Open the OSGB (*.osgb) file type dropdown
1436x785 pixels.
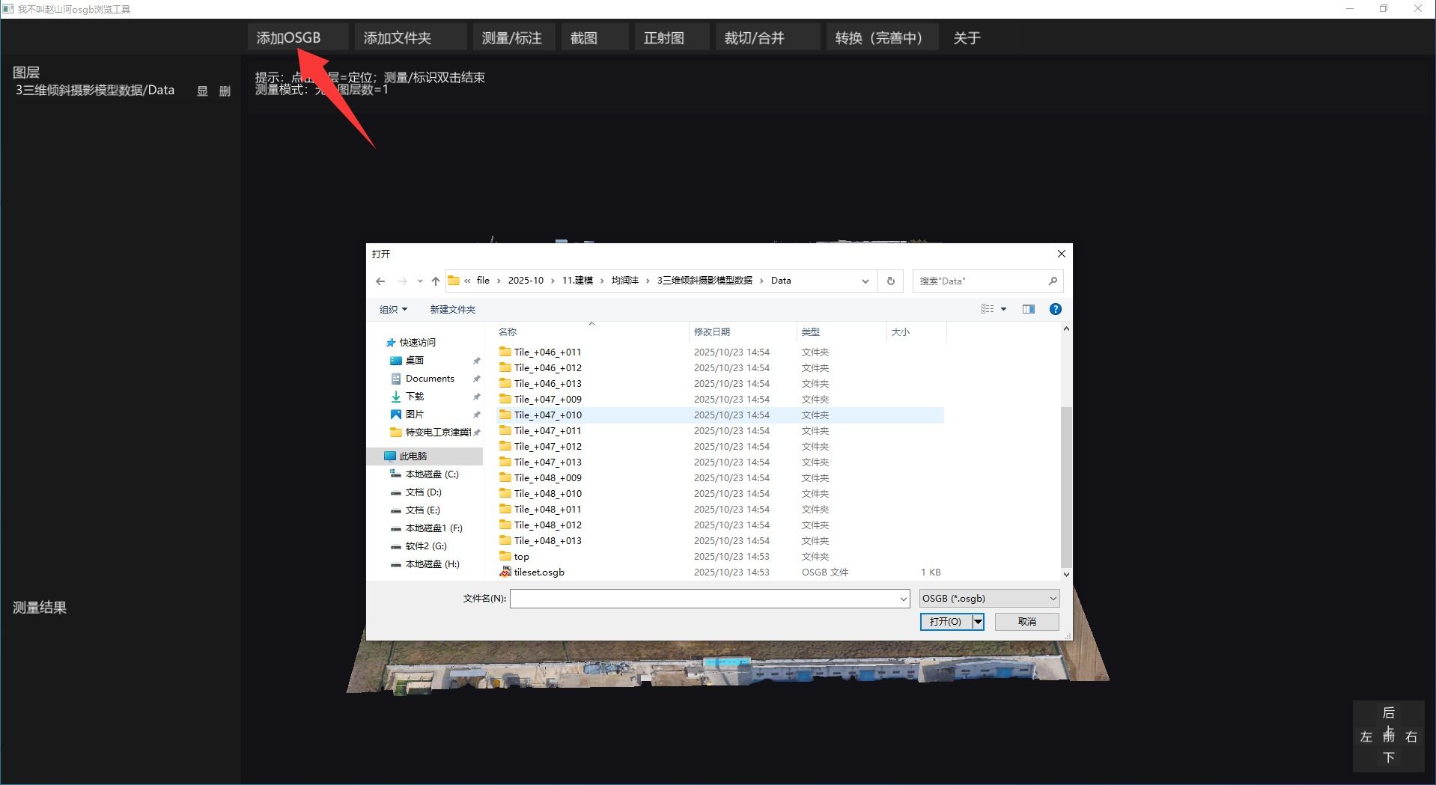[x=1051, y=598]
